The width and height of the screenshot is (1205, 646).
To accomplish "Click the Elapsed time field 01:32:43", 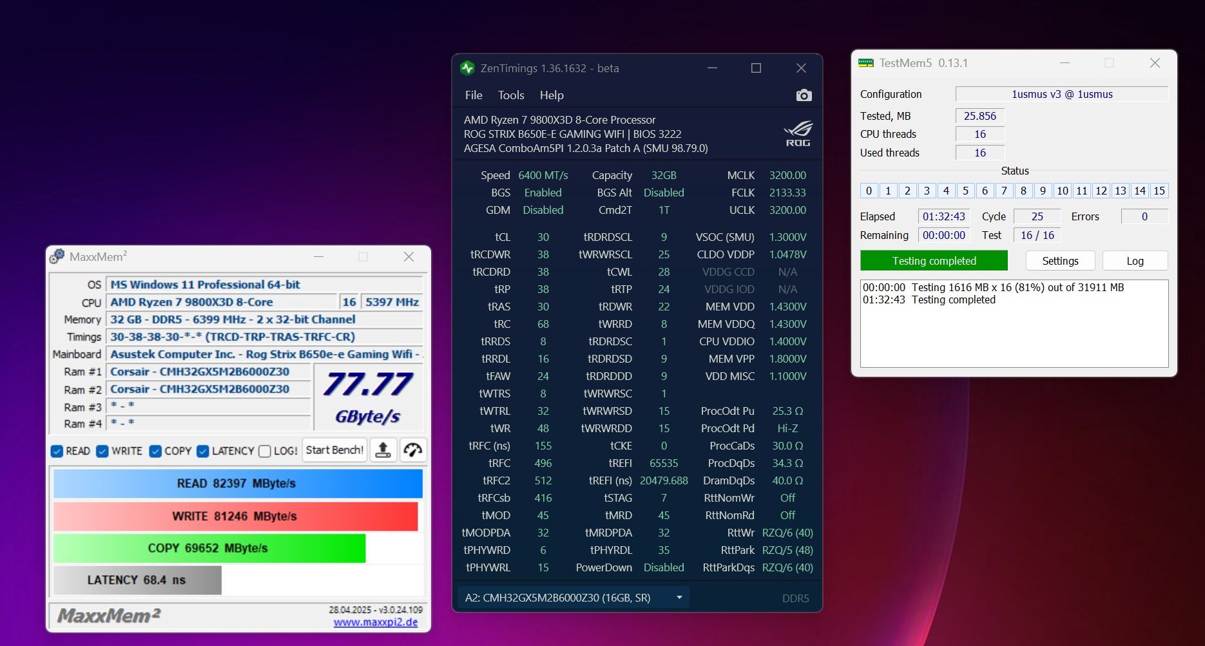I will [944, 216].
